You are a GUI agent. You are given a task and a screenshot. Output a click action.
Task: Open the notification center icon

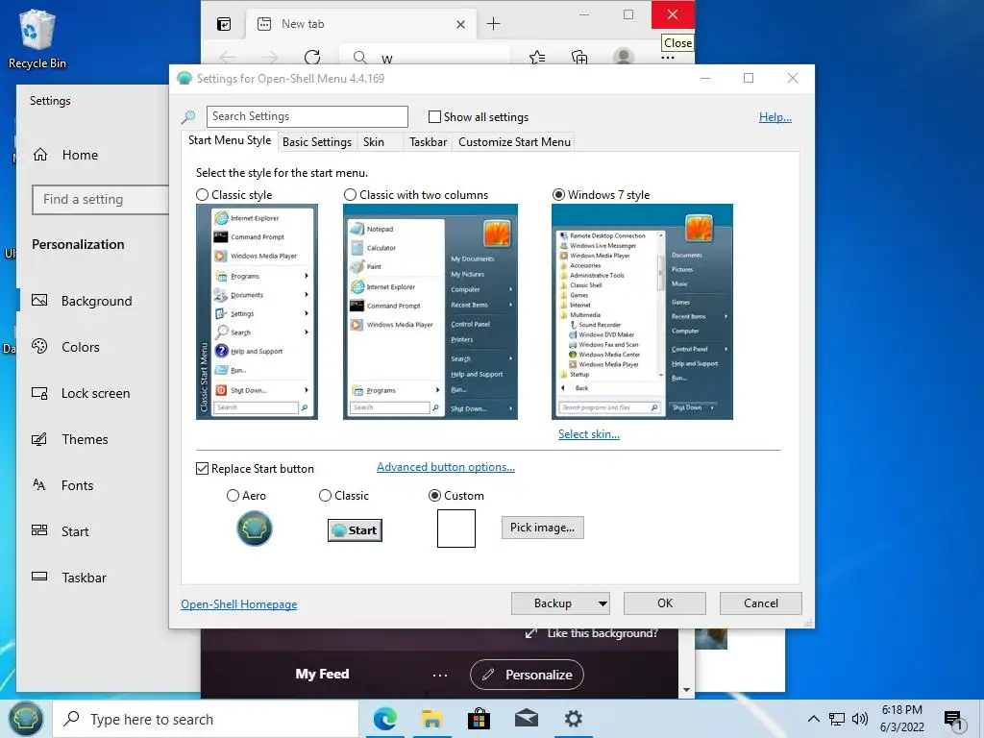[x=953, y=719]
